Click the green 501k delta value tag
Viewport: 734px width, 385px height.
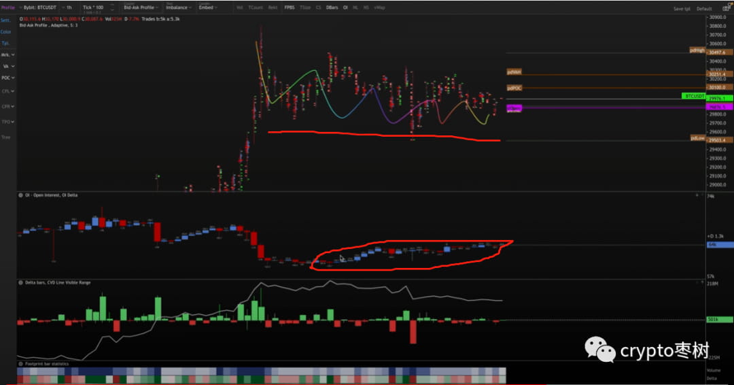720,320
